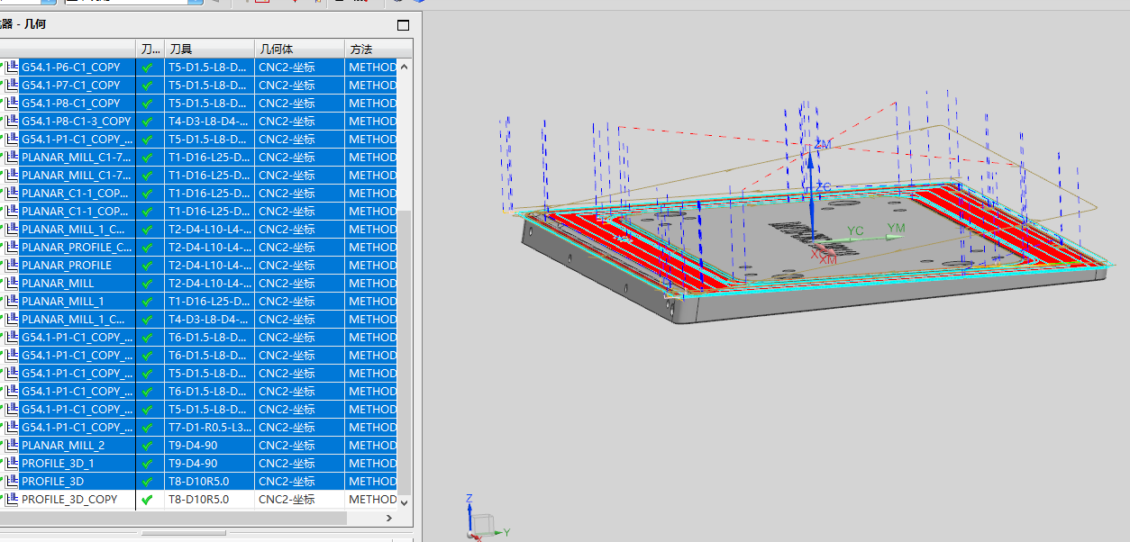Click the green YM axis arrowhead

pos(895,237)
